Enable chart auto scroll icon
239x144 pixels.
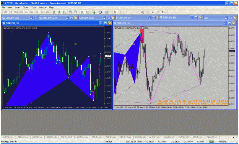pos(82,12)
